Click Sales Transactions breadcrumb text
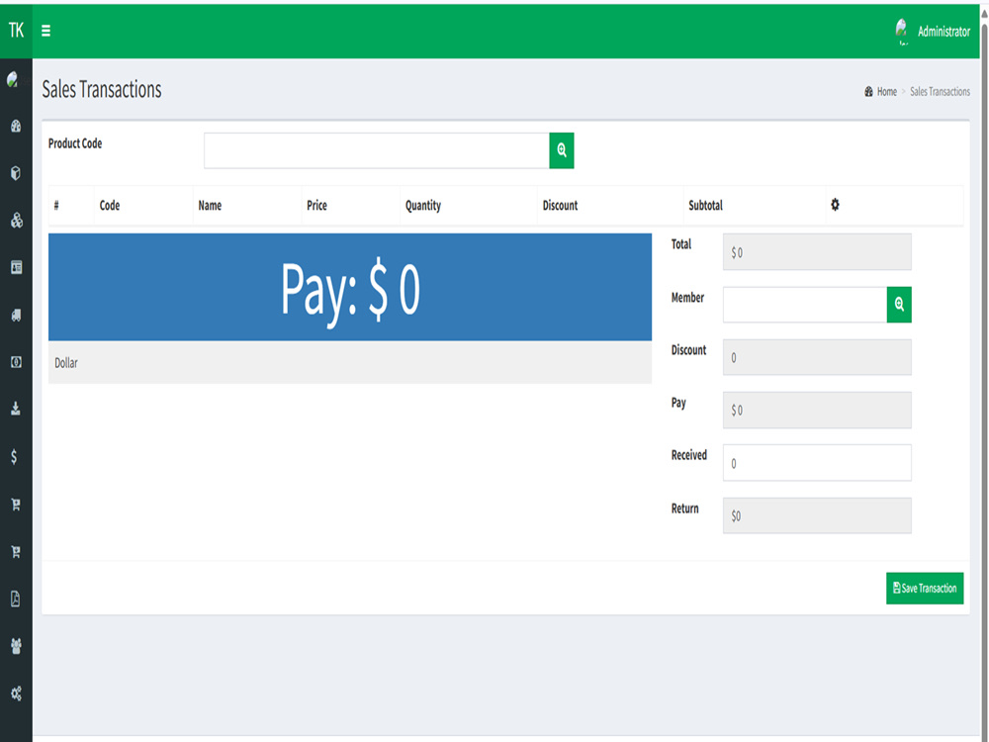This screenshot has width=989, height=742. click(x=940, y=91)
